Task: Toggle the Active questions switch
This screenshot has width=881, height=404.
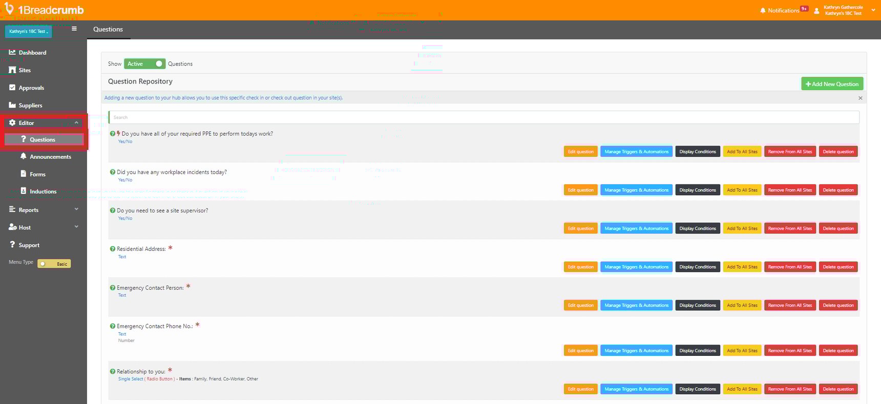Action: (144, 63)
